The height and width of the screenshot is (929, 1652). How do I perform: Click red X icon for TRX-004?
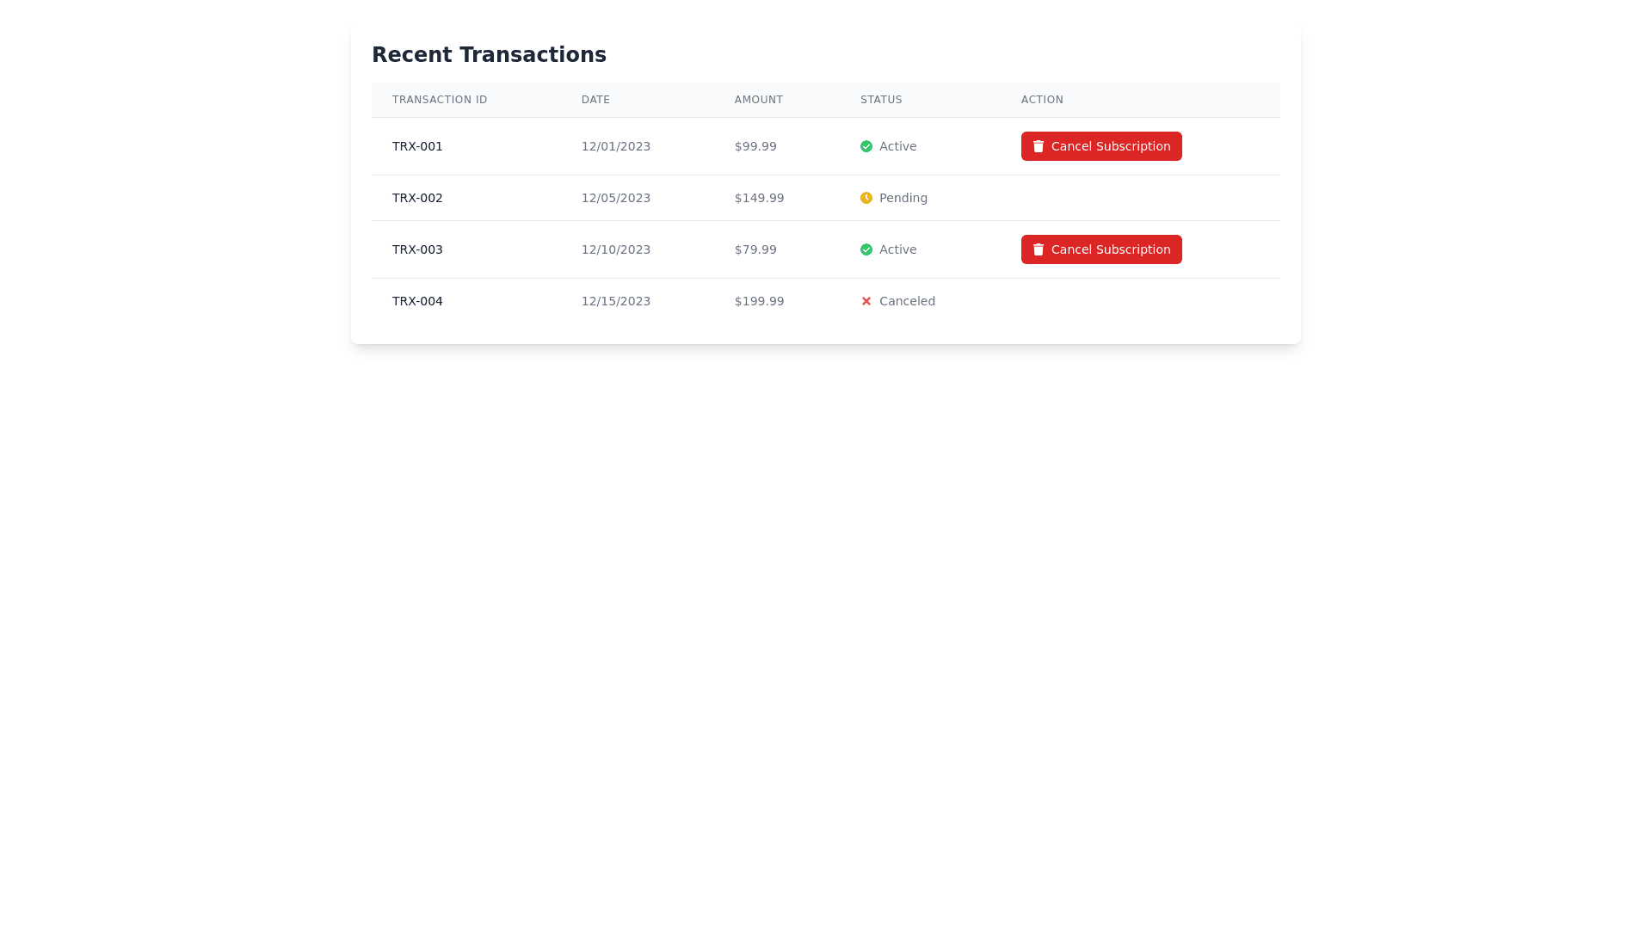tap(866, 301)
